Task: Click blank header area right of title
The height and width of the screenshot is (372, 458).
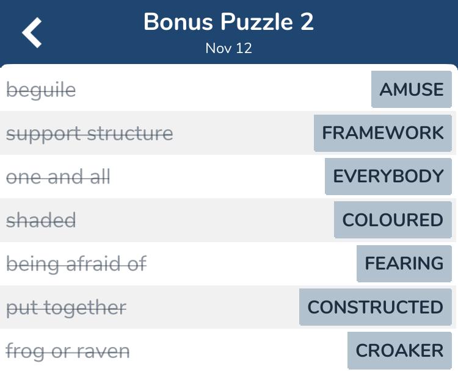Action: pyautogui.click(x=391, y=32)
